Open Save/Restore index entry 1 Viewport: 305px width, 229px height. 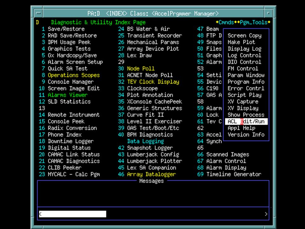click(66, 29)
